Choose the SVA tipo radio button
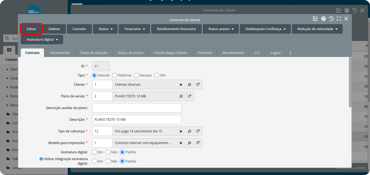Viewport: 370px width, 175px height. click(x=157, y=75)
